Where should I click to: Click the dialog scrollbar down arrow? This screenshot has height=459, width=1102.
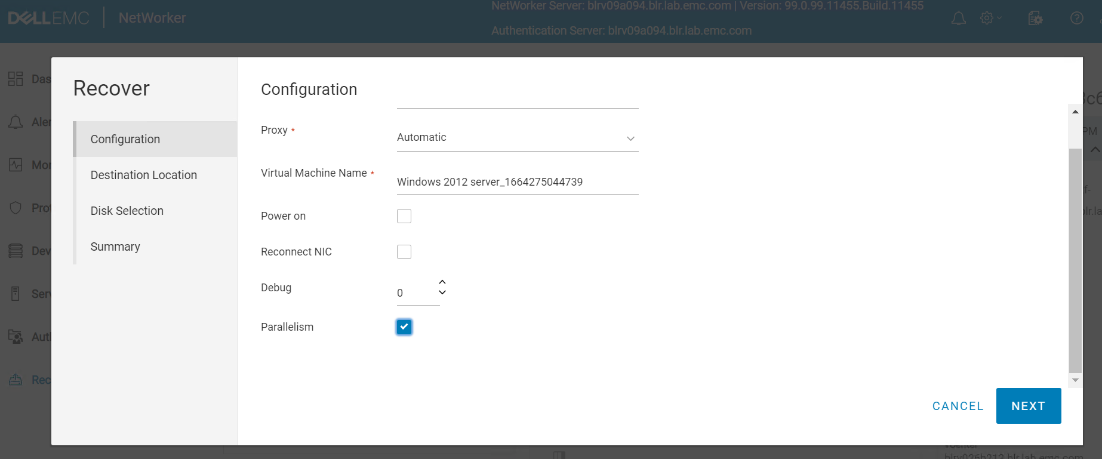[x=1075, y=380]
